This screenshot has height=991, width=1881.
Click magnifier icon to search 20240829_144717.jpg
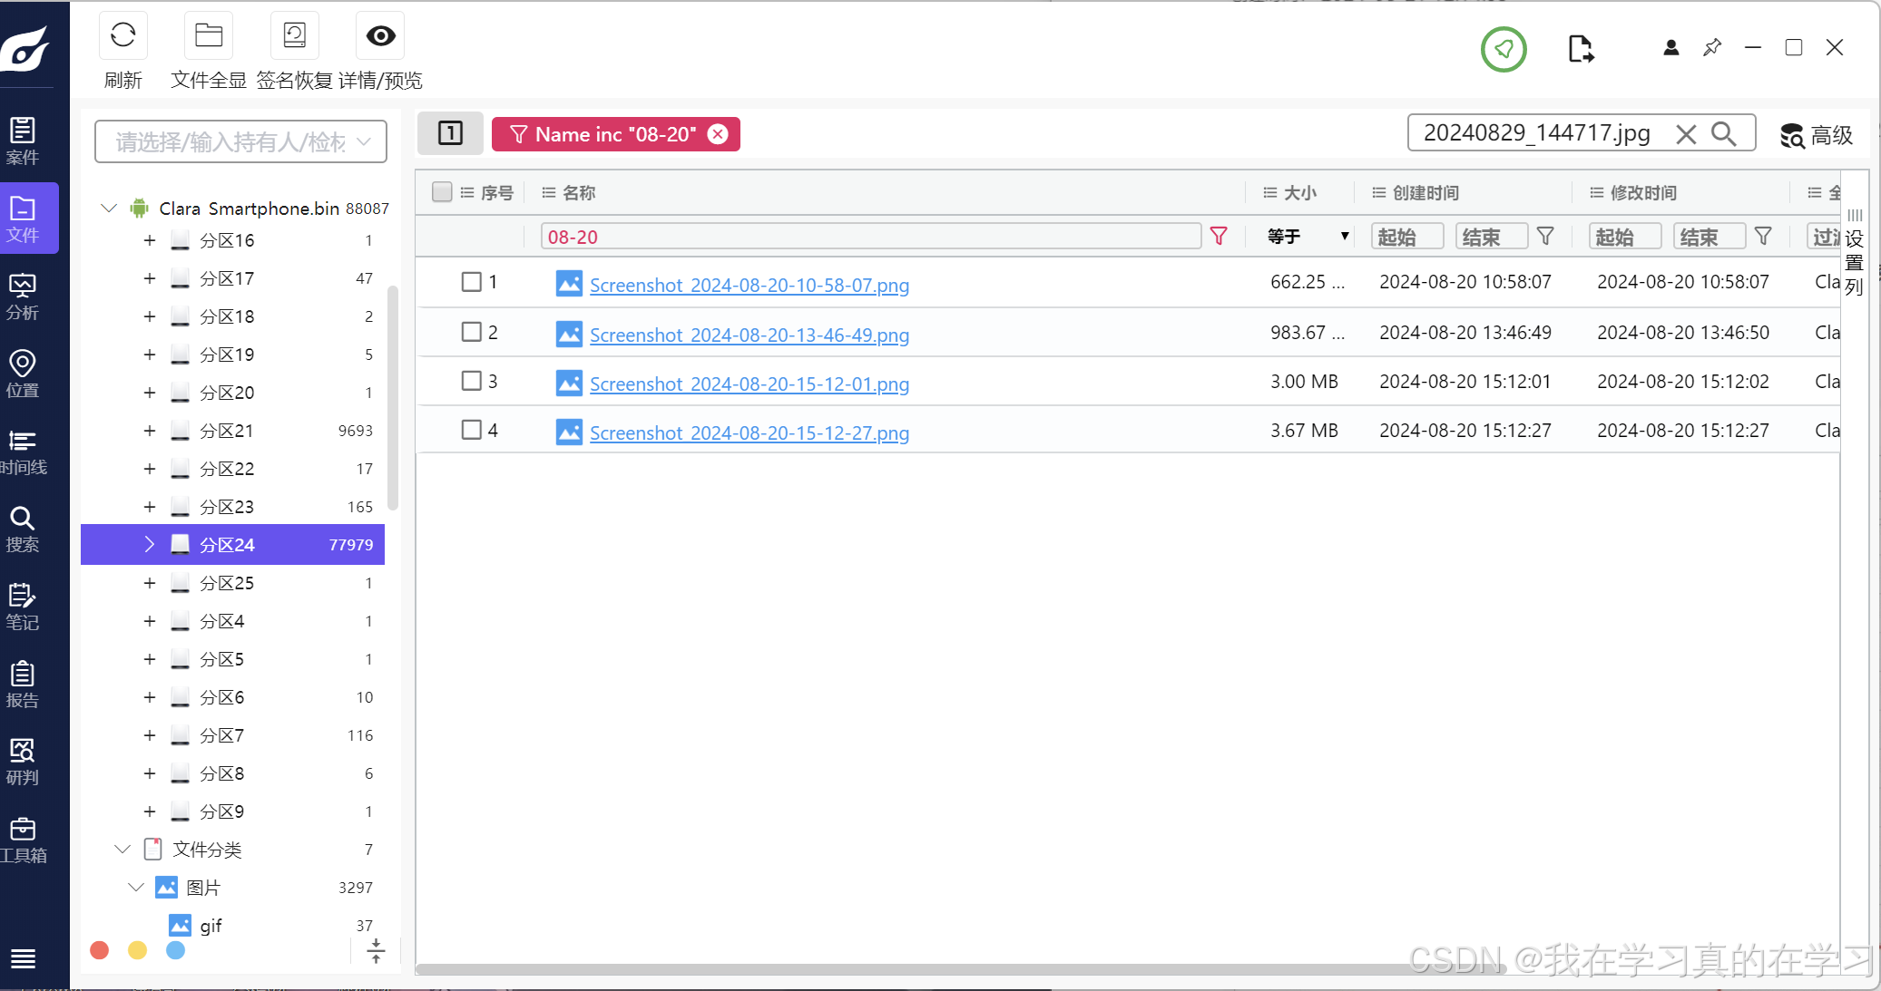[1723, 134]
